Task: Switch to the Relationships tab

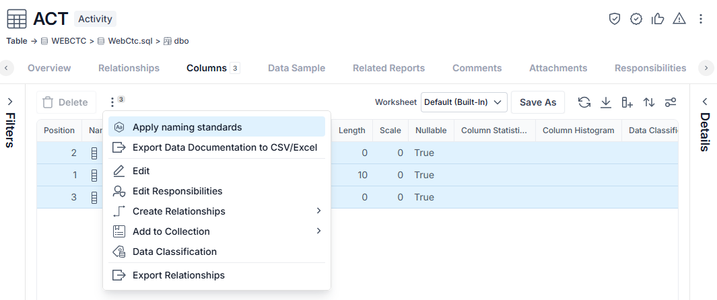Action: click(129, 68)
